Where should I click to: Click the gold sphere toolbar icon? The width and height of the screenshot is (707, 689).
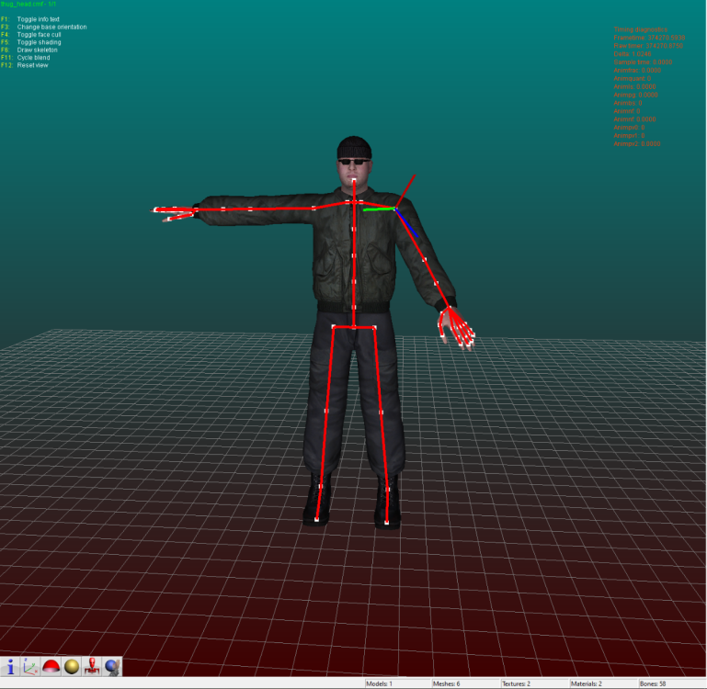[x=72, y=666]
